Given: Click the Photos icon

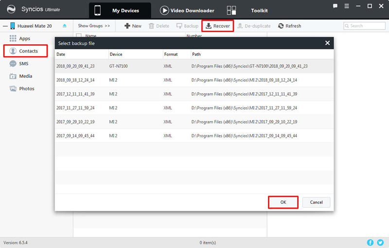Looking at the screenshot, I should point(13,89).
